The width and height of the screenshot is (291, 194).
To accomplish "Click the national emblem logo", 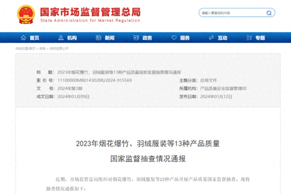I will [26, 15].
